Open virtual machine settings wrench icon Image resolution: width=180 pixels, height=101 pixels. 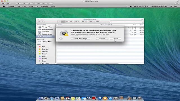pyautogui.click(x=19, y=4)
